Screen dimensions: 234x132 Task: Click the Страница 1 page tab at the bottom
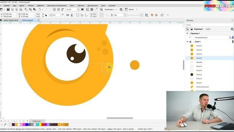point(37,121)
